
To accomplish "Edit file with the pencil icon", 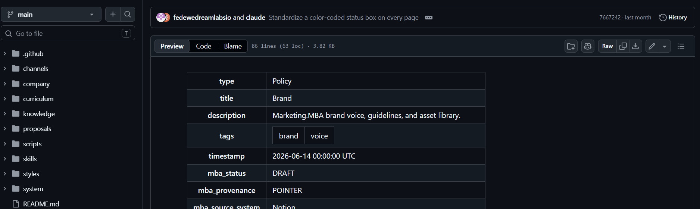I will [652, 46].
